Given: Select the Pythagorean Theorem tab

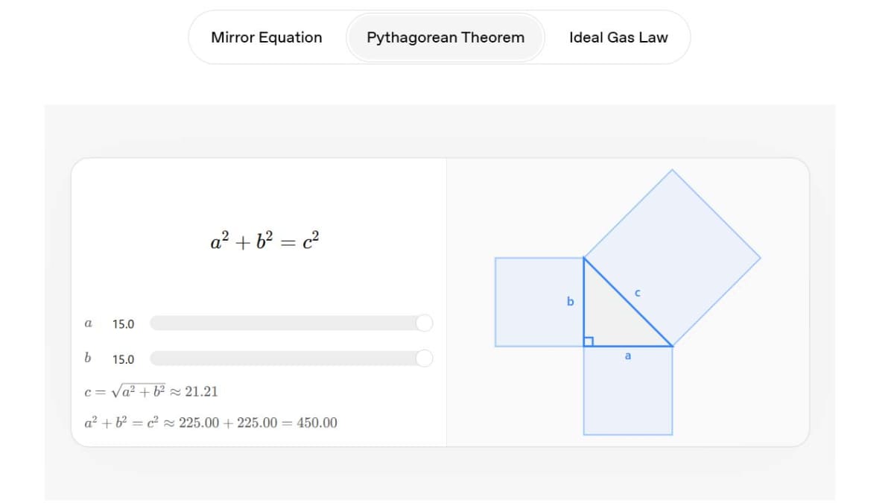Looking at the screenshot, I should pos(446,37).
